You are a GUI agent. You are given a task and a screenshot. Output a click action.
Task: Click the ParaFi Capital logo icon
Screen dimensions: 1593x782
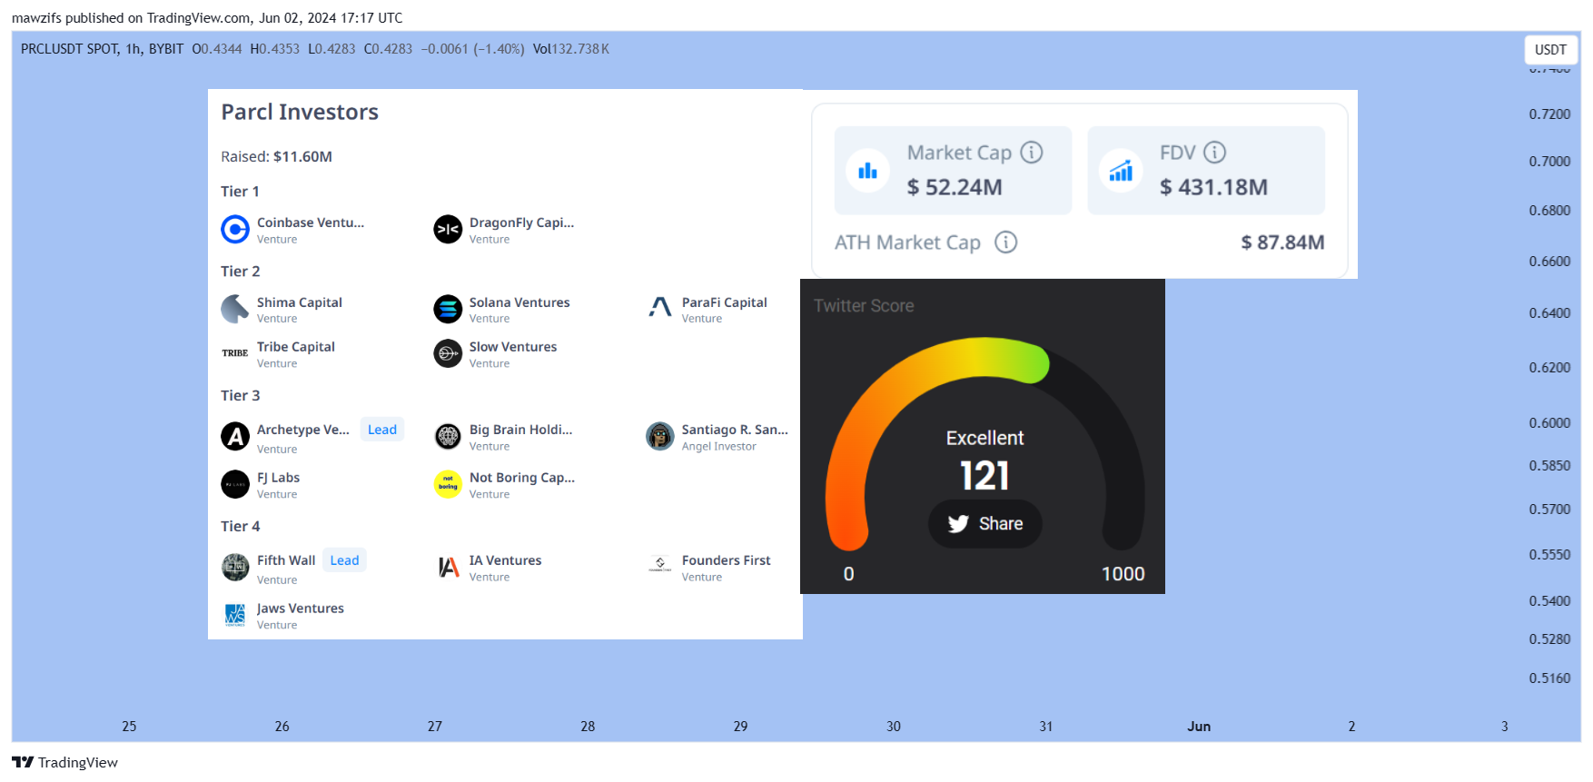click(660, 309)
